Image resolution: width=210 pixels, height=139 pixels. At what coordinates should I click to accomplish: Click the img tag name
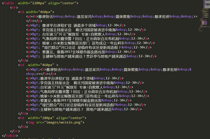tap(31, 122)
